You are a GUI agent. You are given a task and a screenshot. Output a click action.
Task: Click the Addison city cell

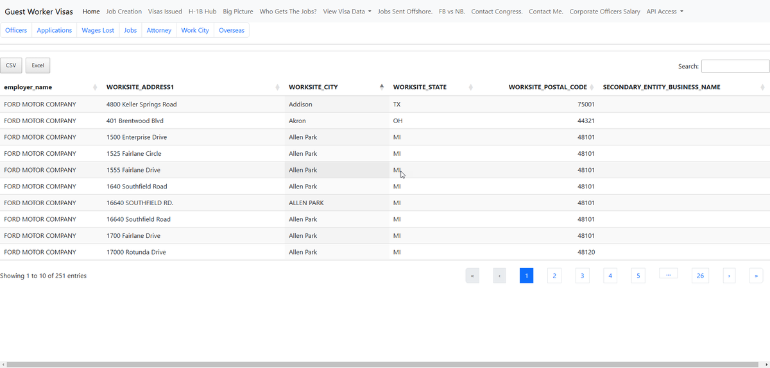[337, 104]
